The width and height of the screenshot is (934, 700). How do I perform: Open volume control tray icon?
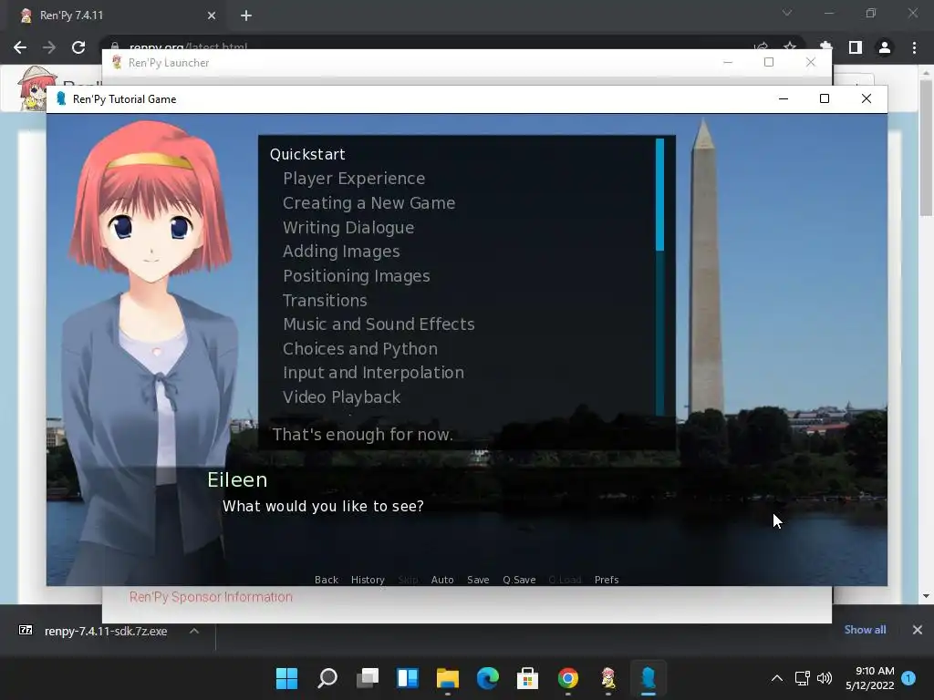[825, 678]
